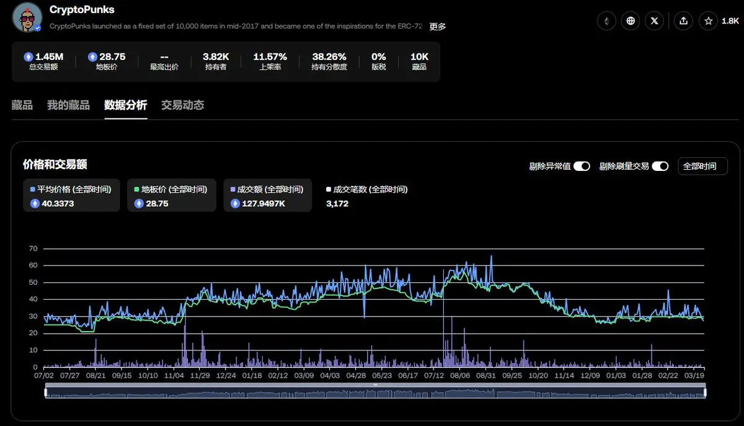Toggle the 成交笔数 series legend
Screen dimensions: 744x426
click(x=367, y=189)
